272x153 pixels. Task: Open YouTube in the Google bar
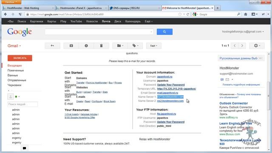coord(76,21)
